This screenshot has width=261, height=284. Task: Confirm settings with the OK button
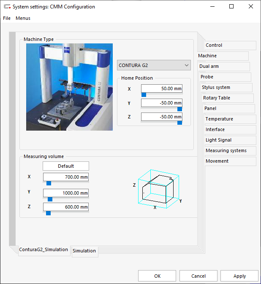(157, 276)
